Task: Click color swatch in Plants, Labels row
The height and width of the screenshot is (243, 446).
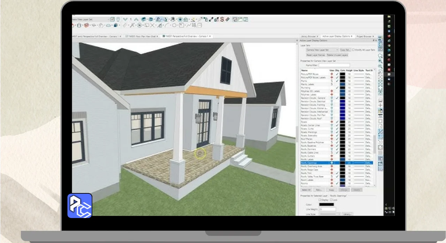Action: 343,84
